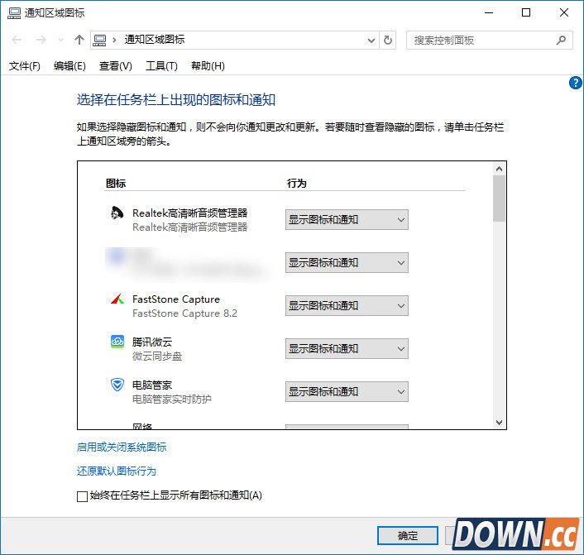Click the 启用或关闭系统图标 link

click(122, 447)
